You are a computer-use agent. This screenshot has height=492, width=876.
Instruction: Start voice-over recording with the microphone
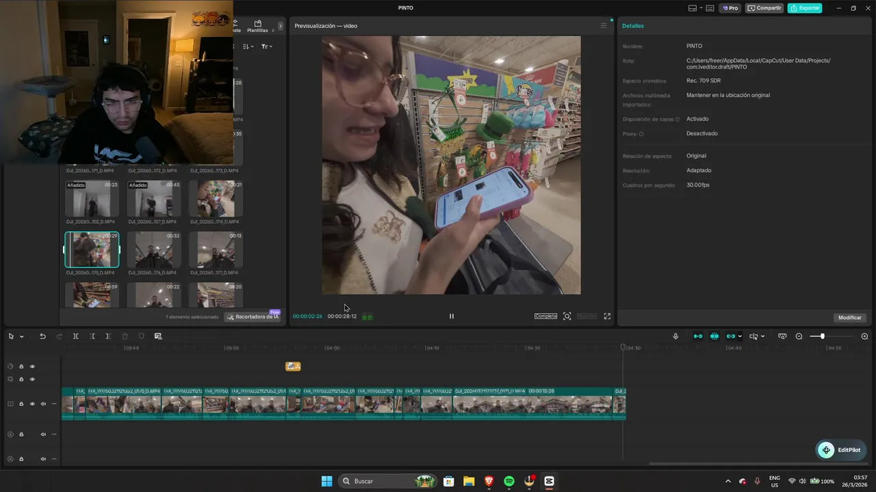click(675, 336)
